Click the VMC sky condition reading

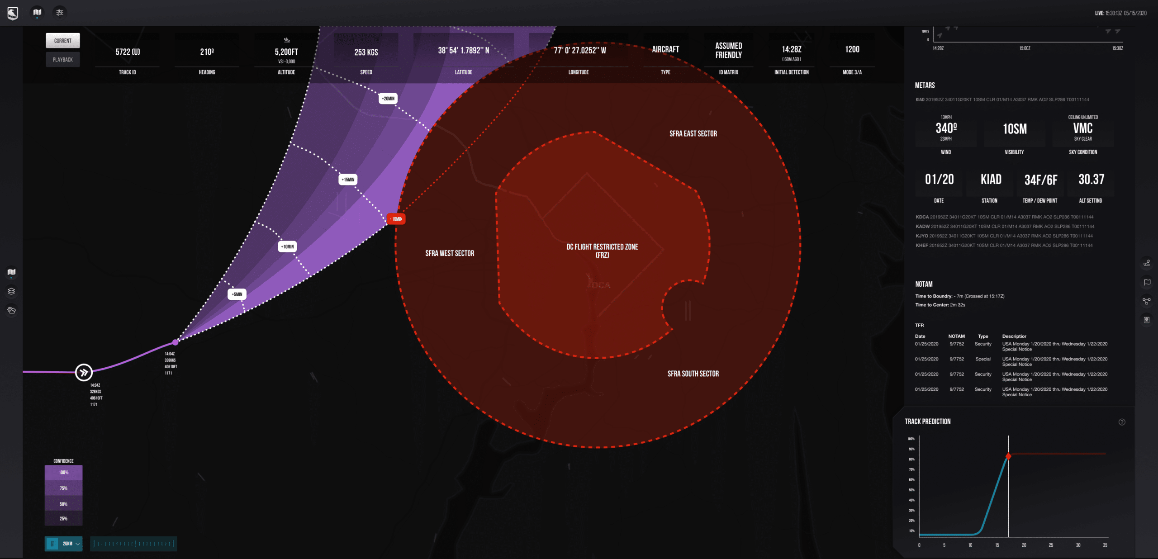click(x=1082, y=128)
